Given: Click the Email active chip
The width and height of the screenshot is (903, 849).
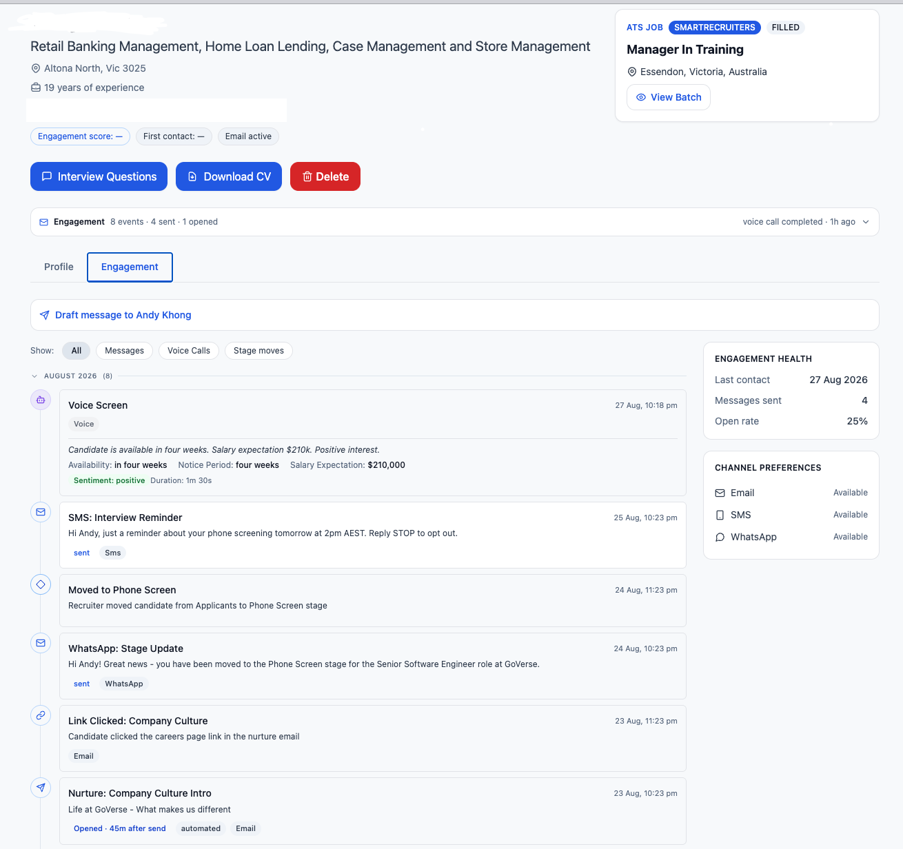Looking at the screenshot, I should 248,136.
